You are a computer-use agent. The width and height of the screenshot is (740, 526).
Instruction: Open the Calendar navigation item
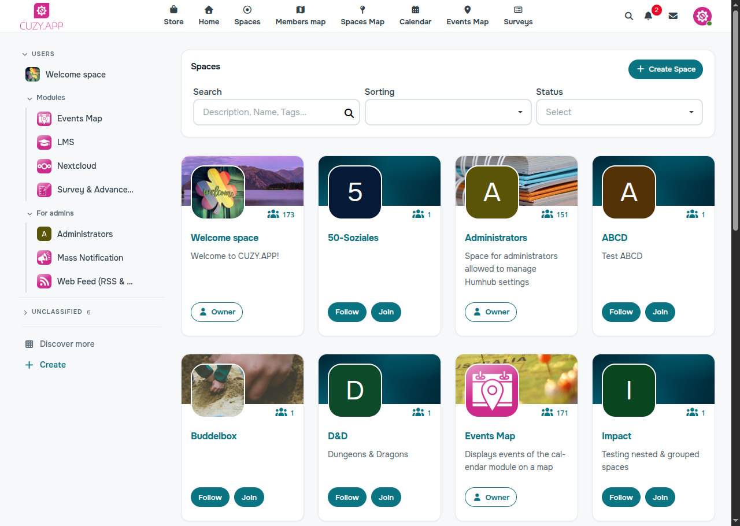coord(415,16)
